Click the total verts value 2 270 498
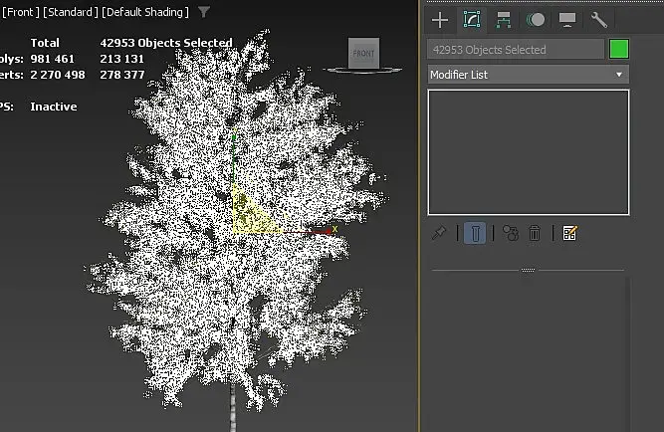The height and width of the screenshot is (432, 664). (x=58, y=75)
